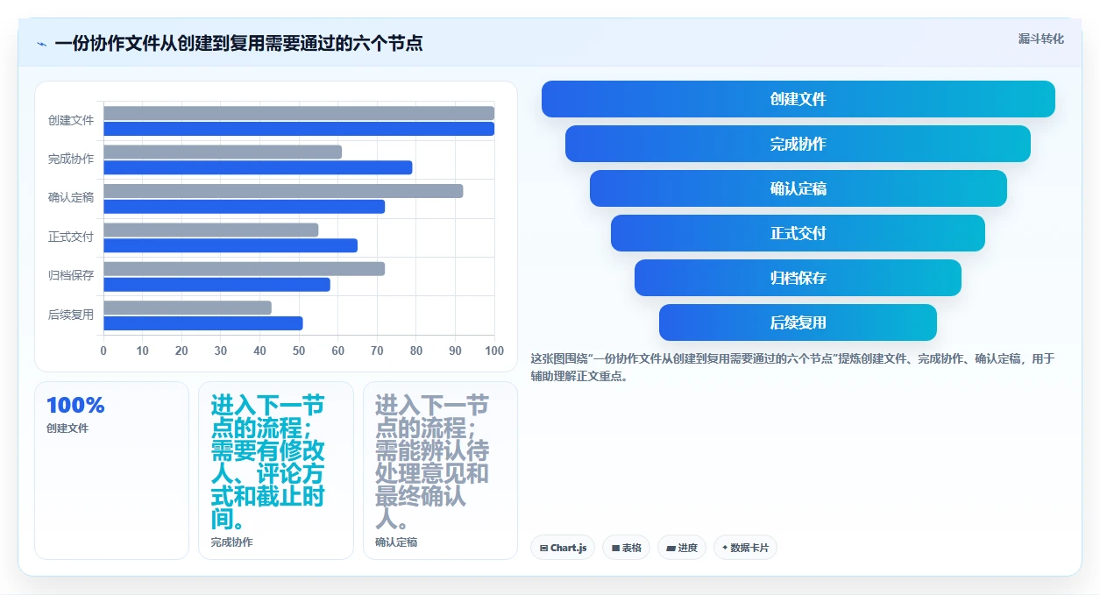Click the 创建文件 chart axis label
Image resolution: width=1100 pixels, height=595 pixels.
click(71, 121)
